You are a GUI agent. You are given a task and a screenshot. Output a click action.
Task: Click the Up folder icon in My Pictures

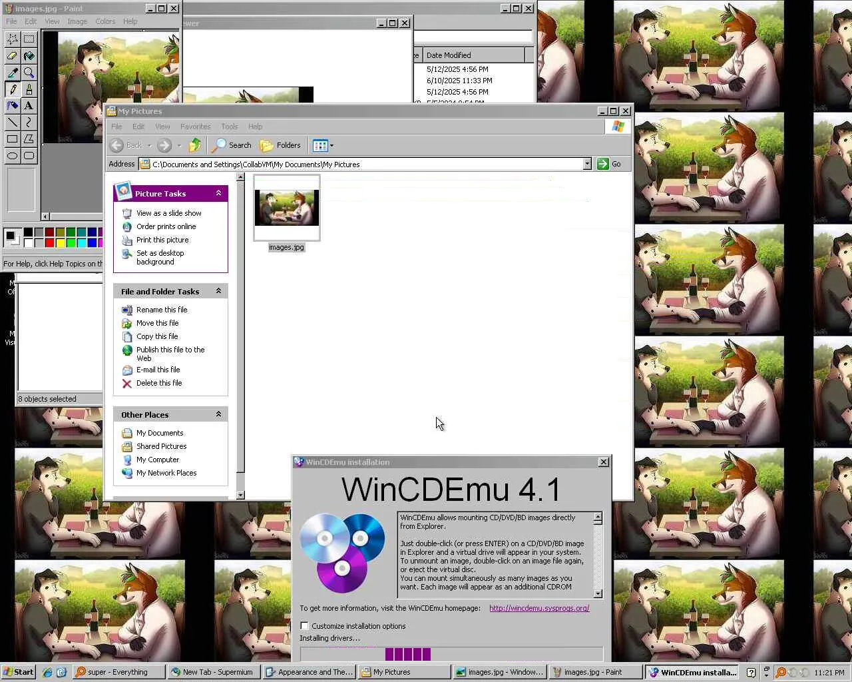194,145
